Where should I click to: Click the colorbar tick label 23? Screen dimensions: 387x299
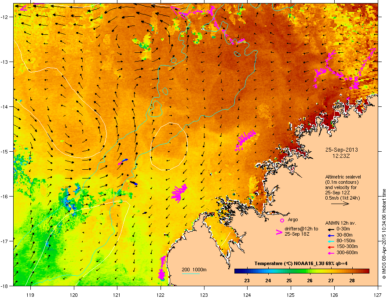[x=247, y=281]
